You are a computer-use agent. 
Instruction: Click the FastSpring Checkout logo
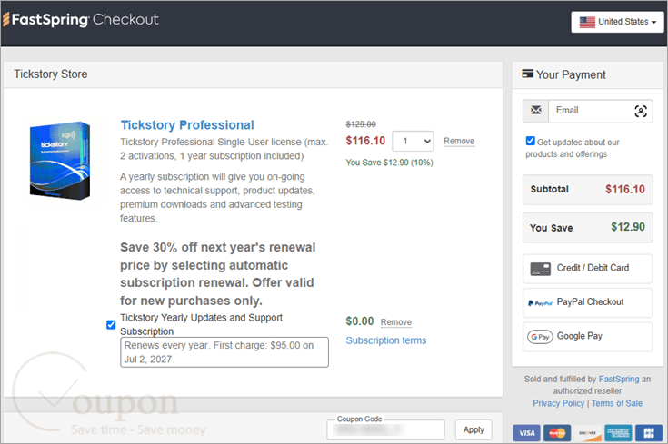click(x=81, y=20)
